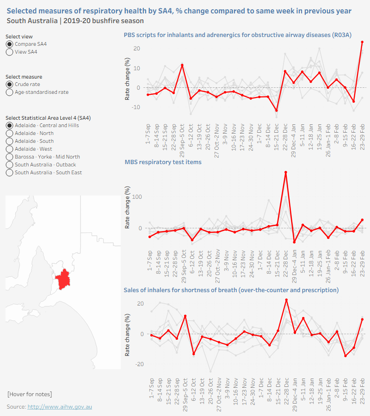The height and width of the screenshot is (416, 370).
Task: Click the PBS chart red point at 29 Sep-5 Oct
Action: tap(182, 65)
